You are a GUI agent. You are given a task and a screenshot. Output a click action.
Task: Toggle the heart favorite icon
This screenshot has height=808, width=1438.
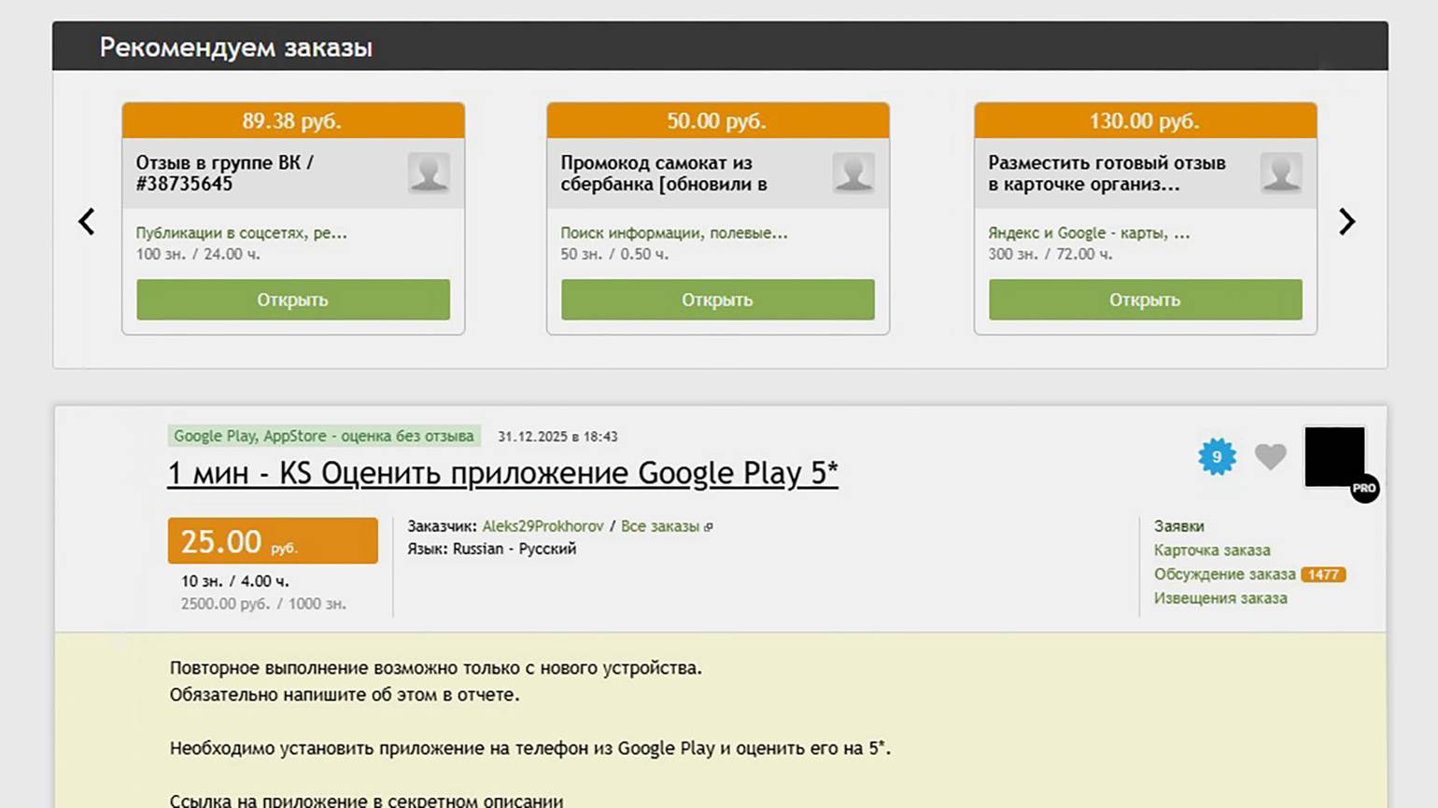pos(1270,456)
